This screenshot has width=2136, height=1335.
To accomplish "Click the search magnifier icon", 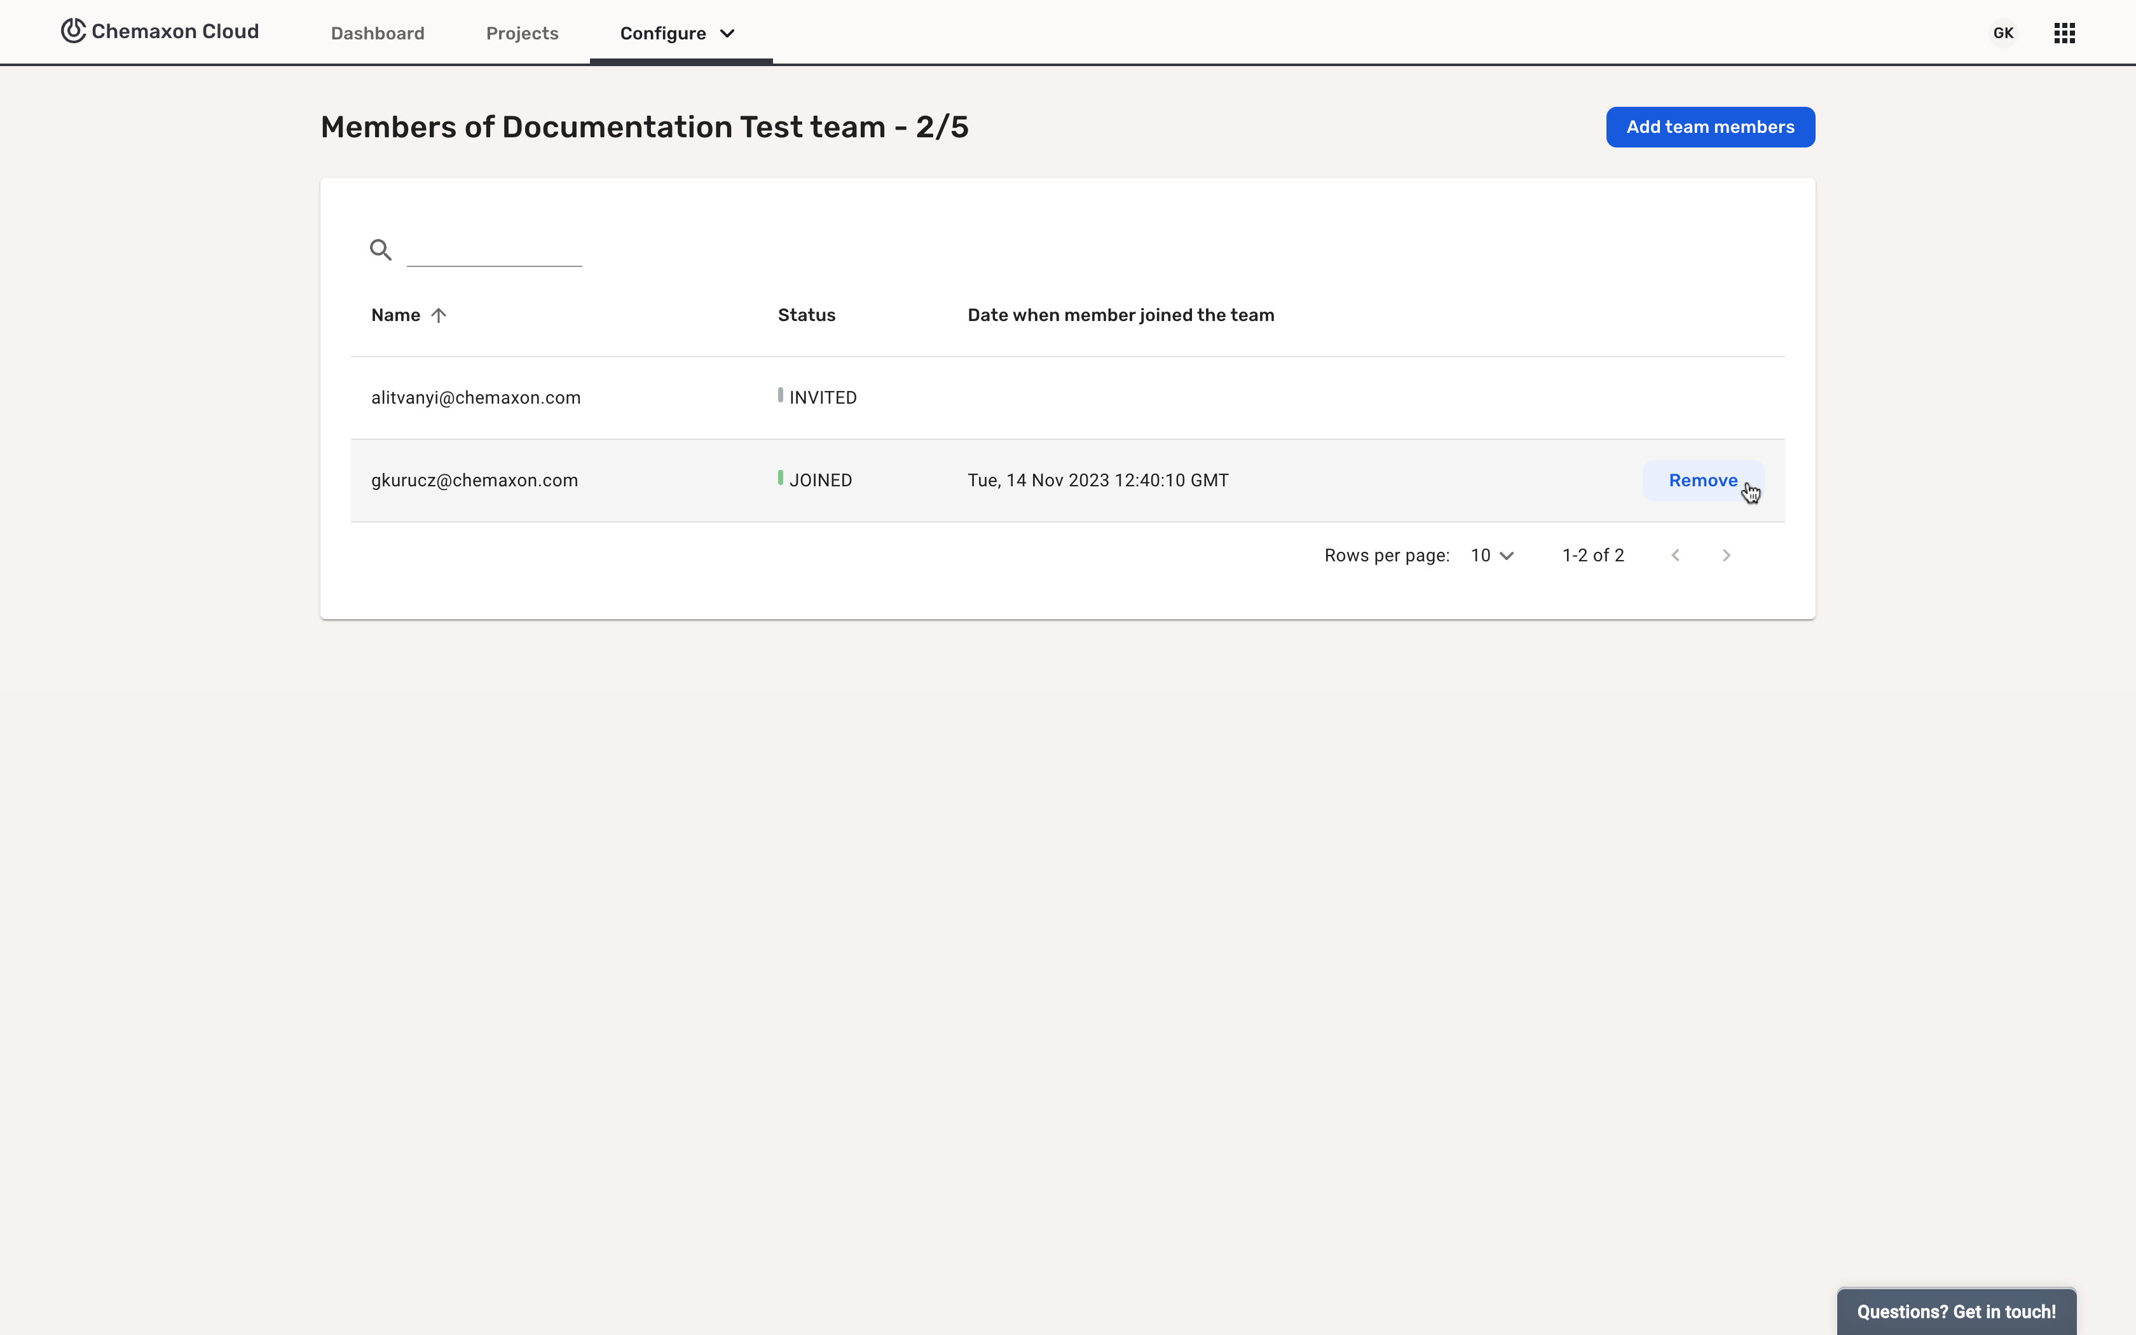I will [x=380, y=250].
